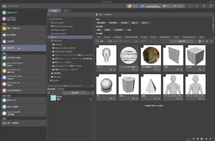This screenshot has width=215, height=141.
Task: Filter by MiddleAges tag
Action: (165, 37)
